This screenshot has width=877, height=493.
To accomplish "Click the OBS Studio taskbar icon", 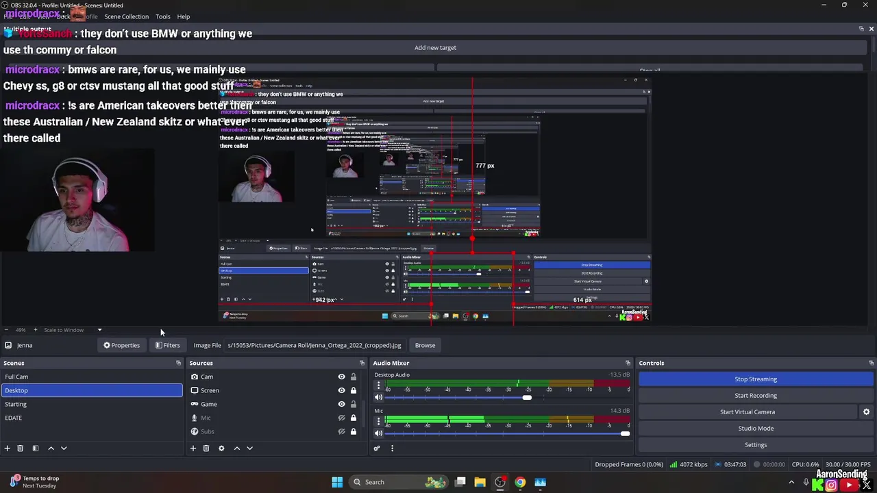I will coord(500,482).
